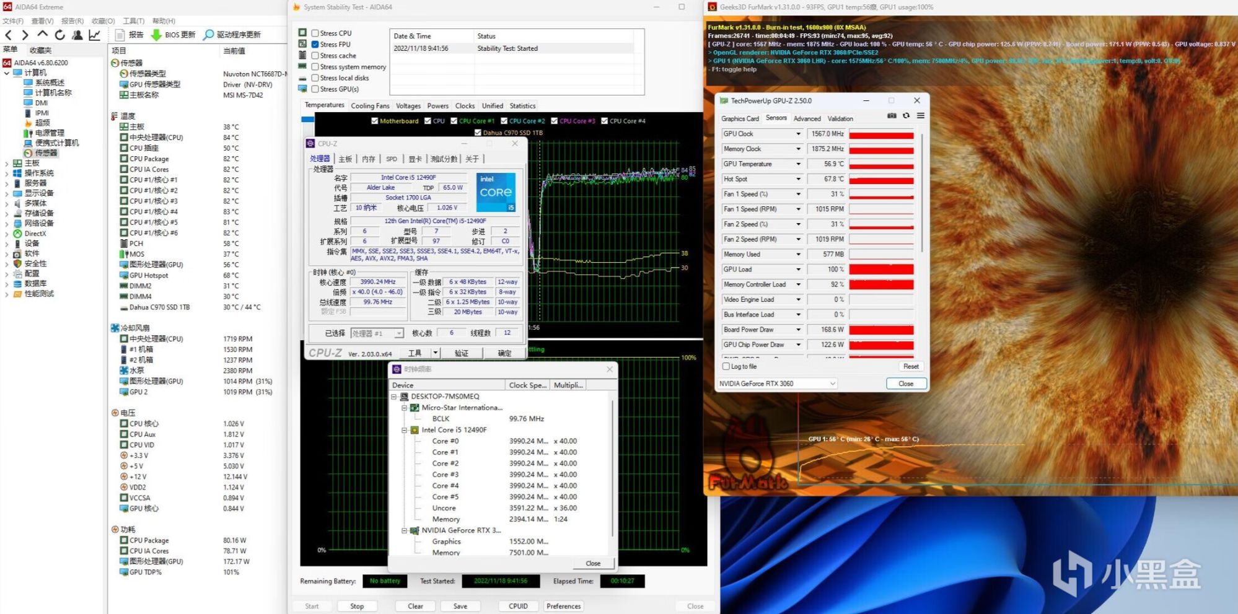Open the CPU-Z 内存 memory tab
Image resolution: width=1238 pixels, height=614 pixels.
(369, 159)
